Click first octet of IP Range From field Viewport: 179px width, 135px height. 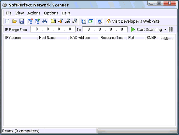[x=37, y=29]
